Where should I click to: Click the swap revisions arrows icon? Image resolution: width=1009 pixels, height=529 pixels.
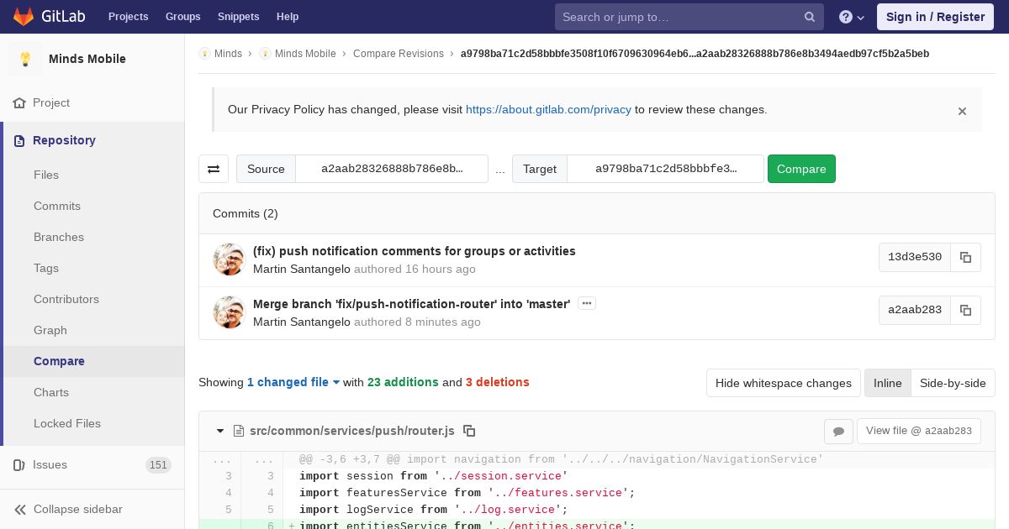(214, 169)
